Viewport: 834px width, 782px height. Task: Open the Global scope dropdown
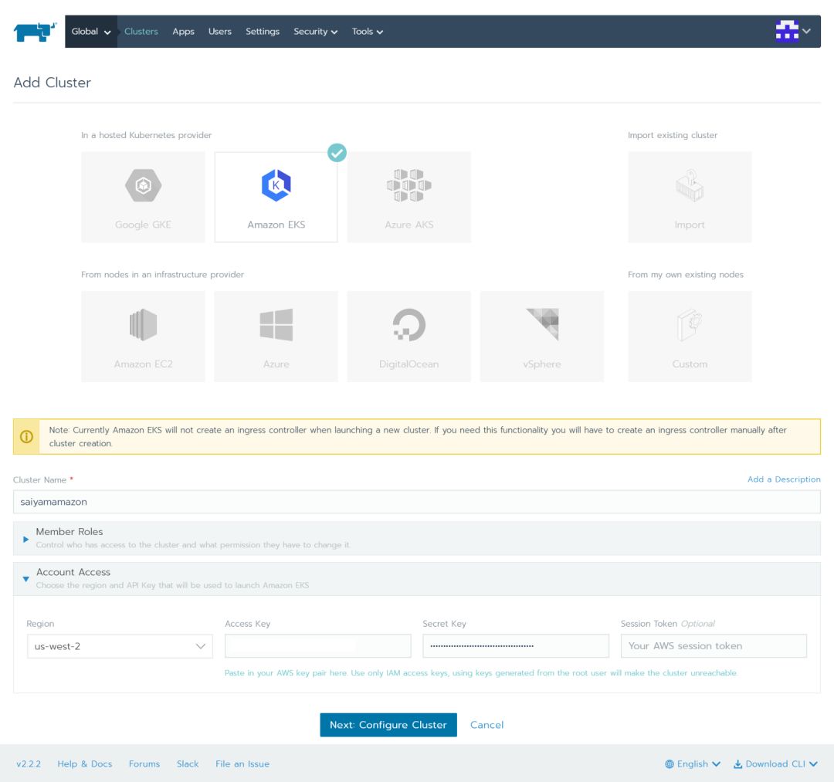tap(91, 32)
